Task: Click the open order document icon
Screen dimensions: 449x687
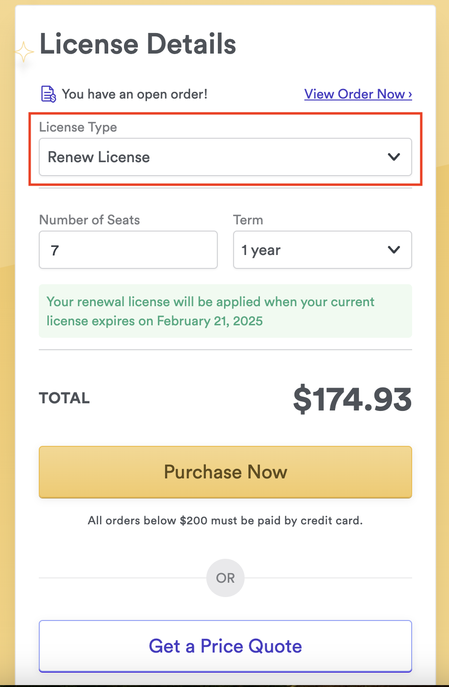Action: (48, 94)
